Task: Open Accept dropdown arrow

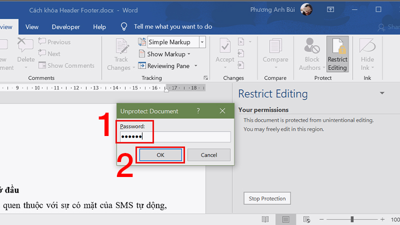Action: [x=225, y=67]
